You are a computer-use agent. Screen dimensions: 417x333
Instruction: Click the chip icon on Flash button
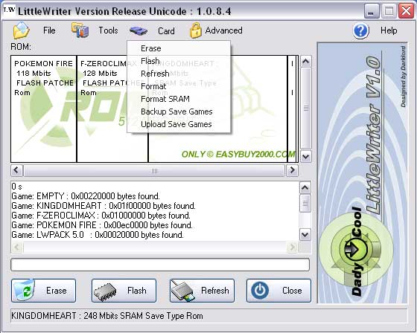point(105,291)
